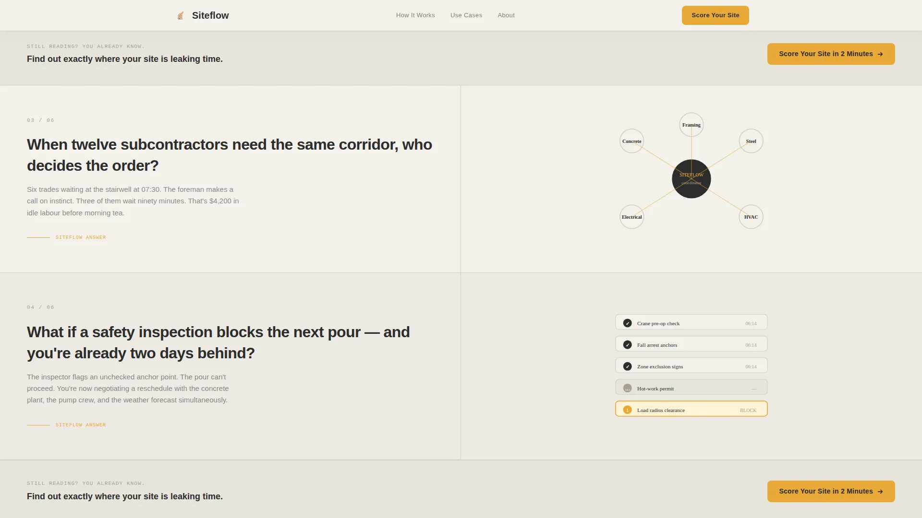Select the Concrete node circle

click(x=631, y=141)
